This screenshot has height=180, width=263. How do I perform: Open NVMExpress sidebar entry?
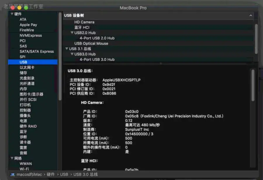(31, 36)
